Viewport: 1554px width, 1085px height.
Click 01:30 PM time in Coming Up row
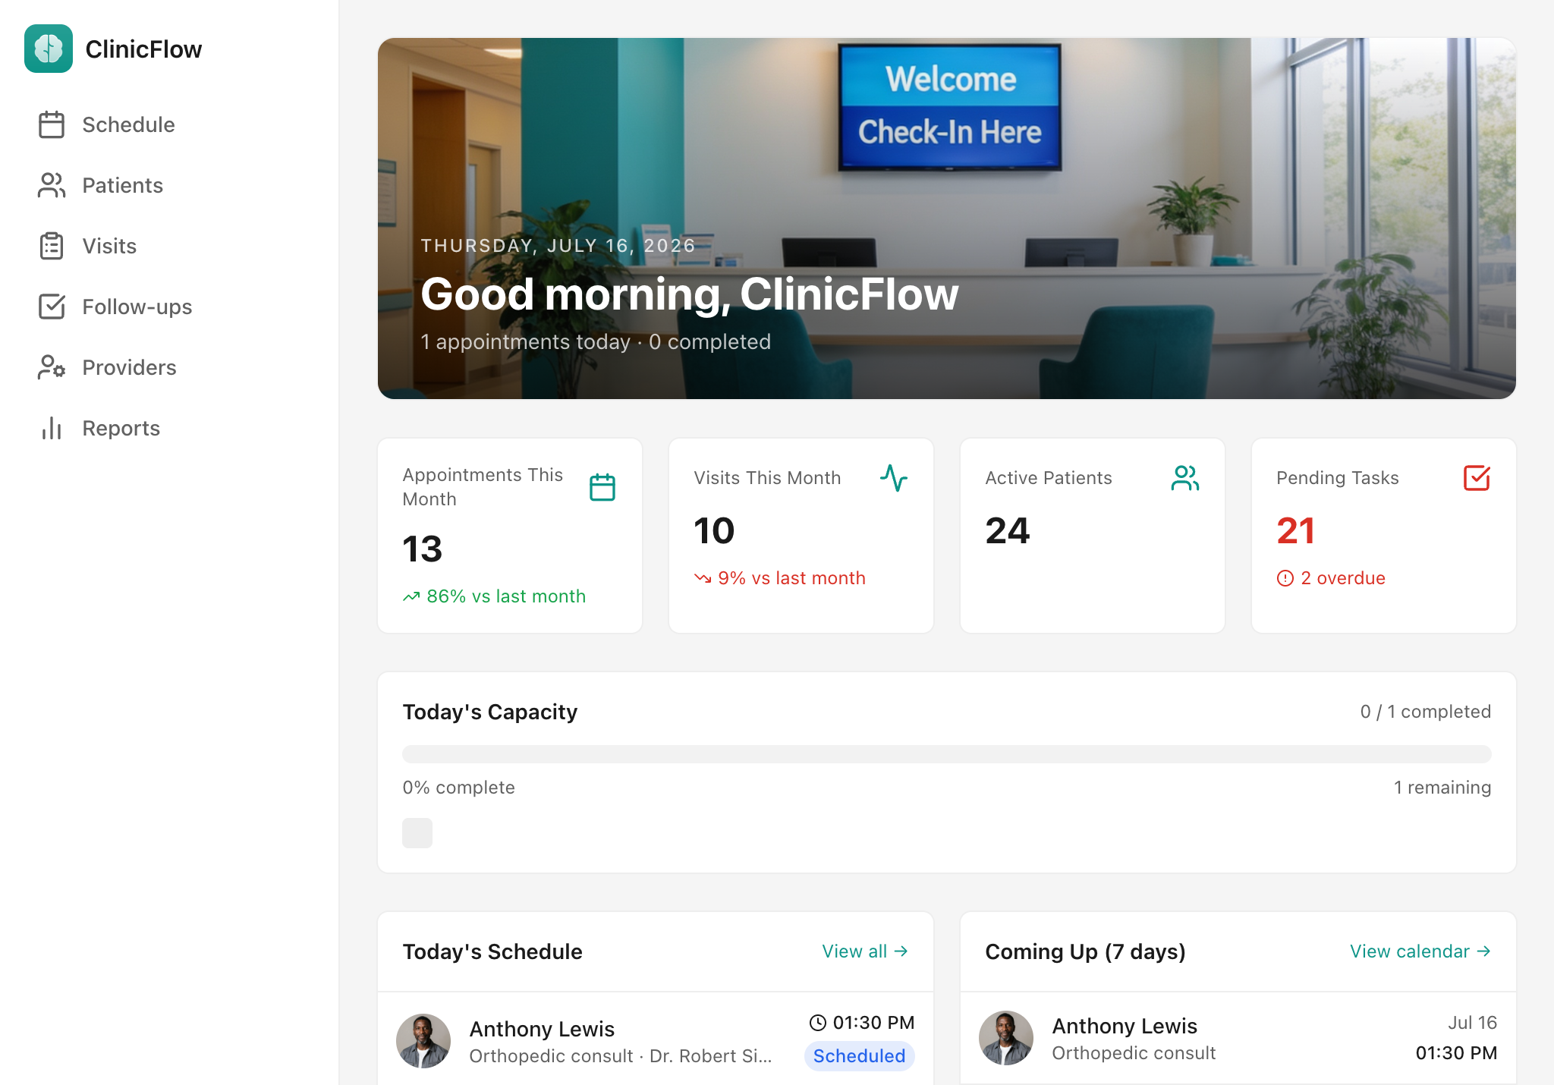point(1456,1053)
